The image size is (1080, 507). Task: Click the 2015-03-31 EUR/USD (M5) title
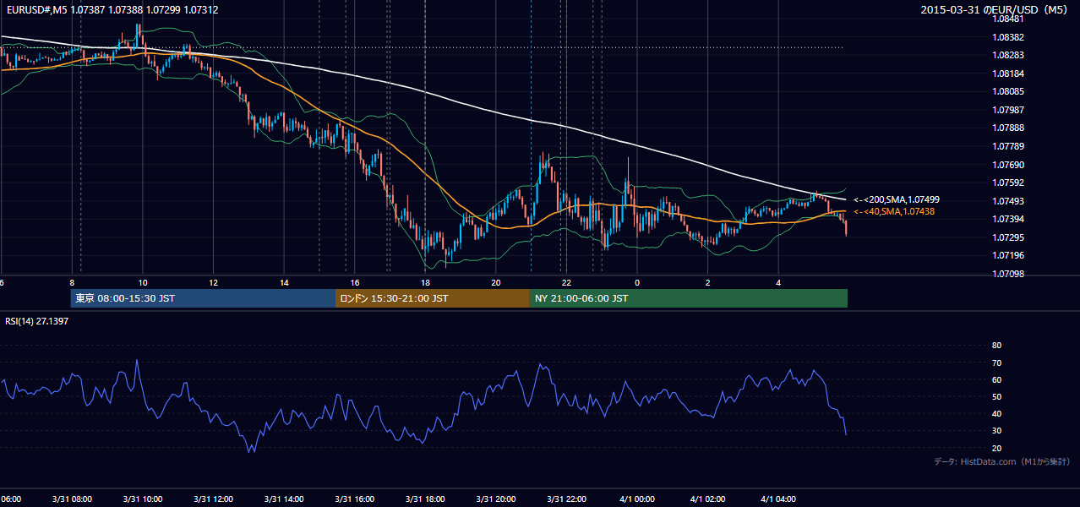click(x=995, y=9)
